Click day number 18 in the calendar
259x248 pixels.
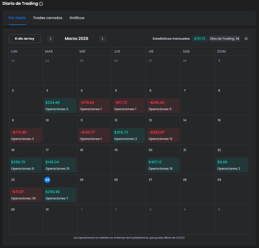click(81, 150)
